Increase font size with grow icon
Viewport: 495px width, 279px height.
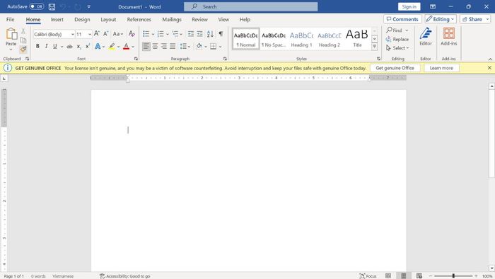(97, 33)
